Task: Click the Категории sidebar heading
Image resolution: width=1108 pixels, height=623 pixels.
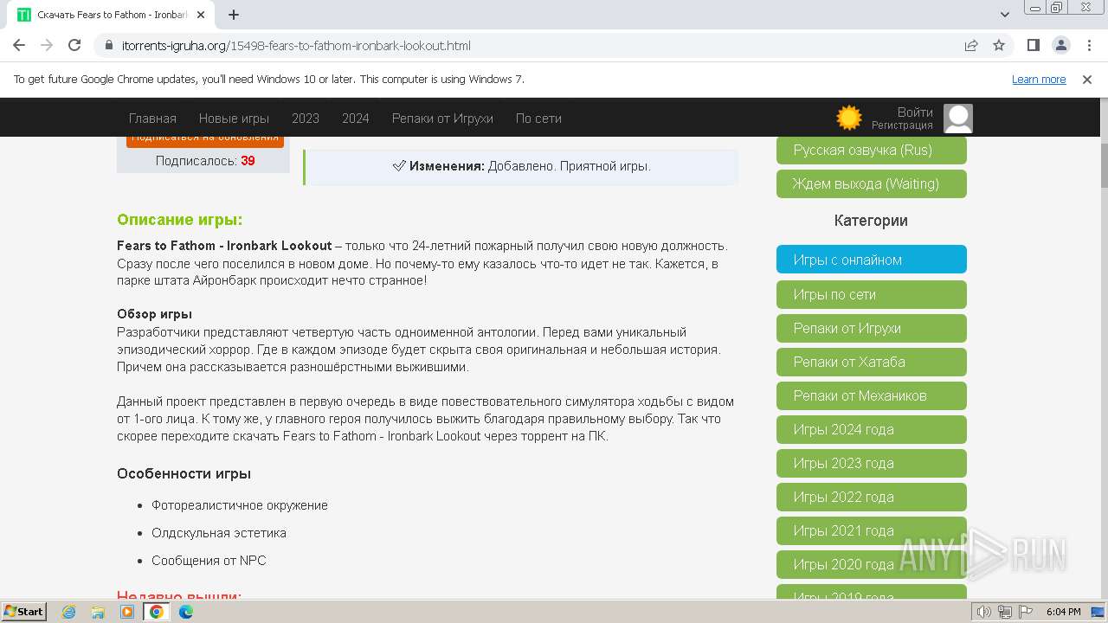Action: click(x=871, y=221)
